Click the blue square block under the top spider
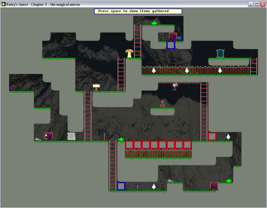Viewport: 267px width, 208px height. click(170, 45)
